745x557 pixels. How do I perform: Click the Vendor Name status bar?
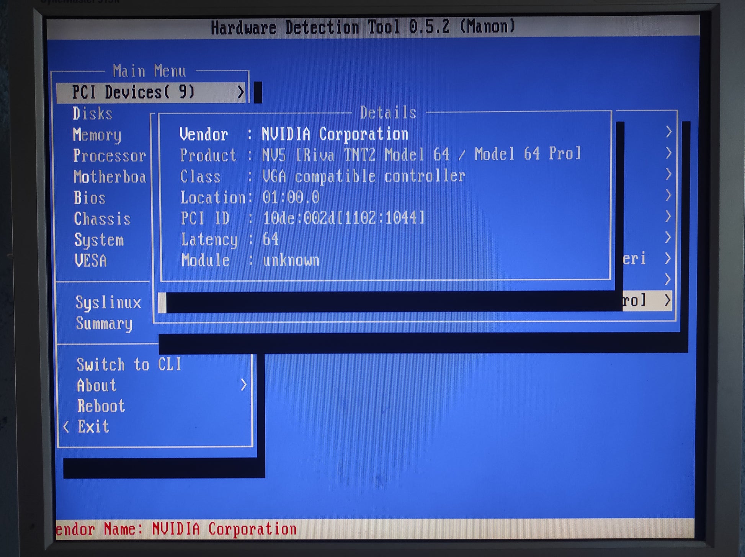pos(176,529)
